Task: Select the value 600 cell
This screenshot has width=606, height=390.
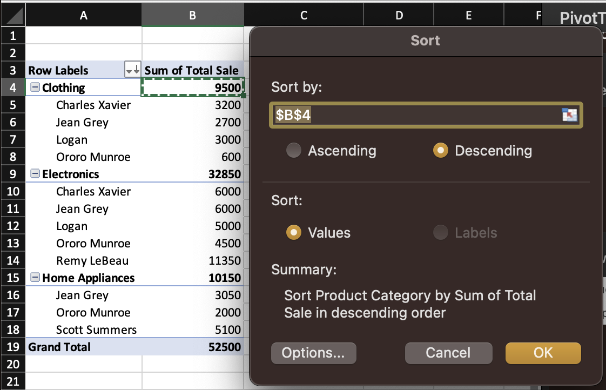Action: click(x=192, y=157)
